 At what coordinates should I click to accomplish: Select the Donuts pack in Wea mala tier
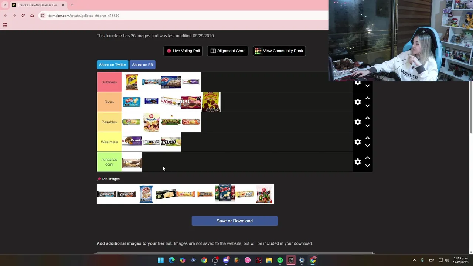(132, 141)
